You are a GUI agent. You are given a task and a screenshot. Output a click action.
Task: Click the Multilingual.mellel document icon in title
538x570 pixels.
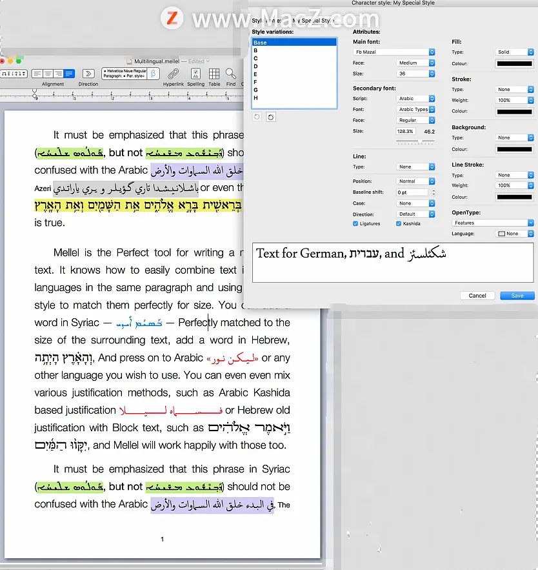point(129,61)
